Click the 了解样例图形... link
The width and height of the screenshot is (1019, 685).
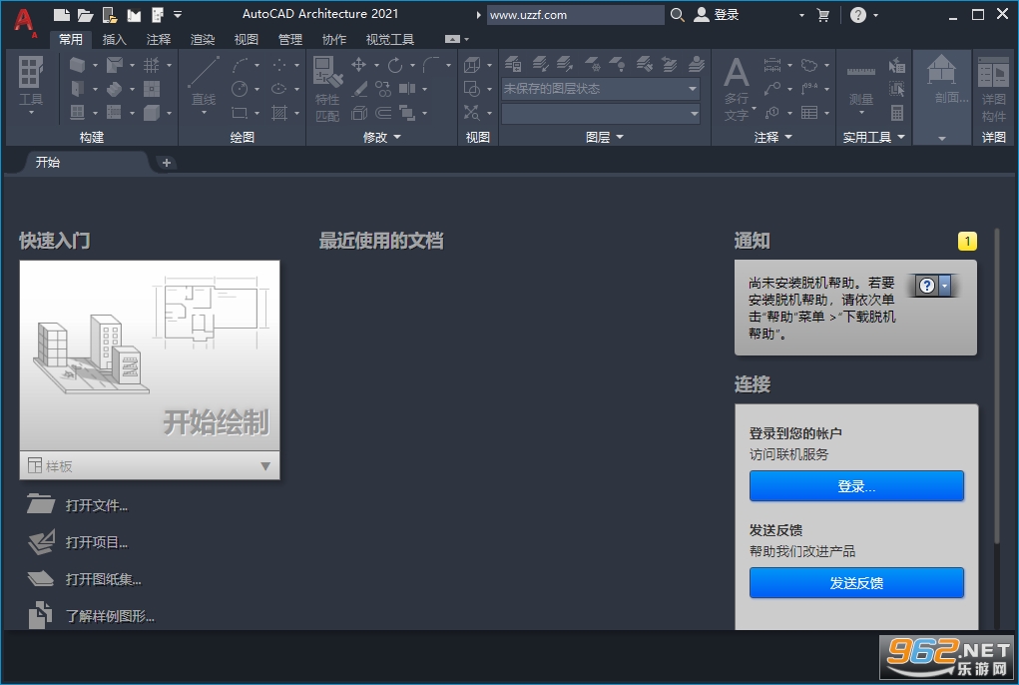click(110, 616)
